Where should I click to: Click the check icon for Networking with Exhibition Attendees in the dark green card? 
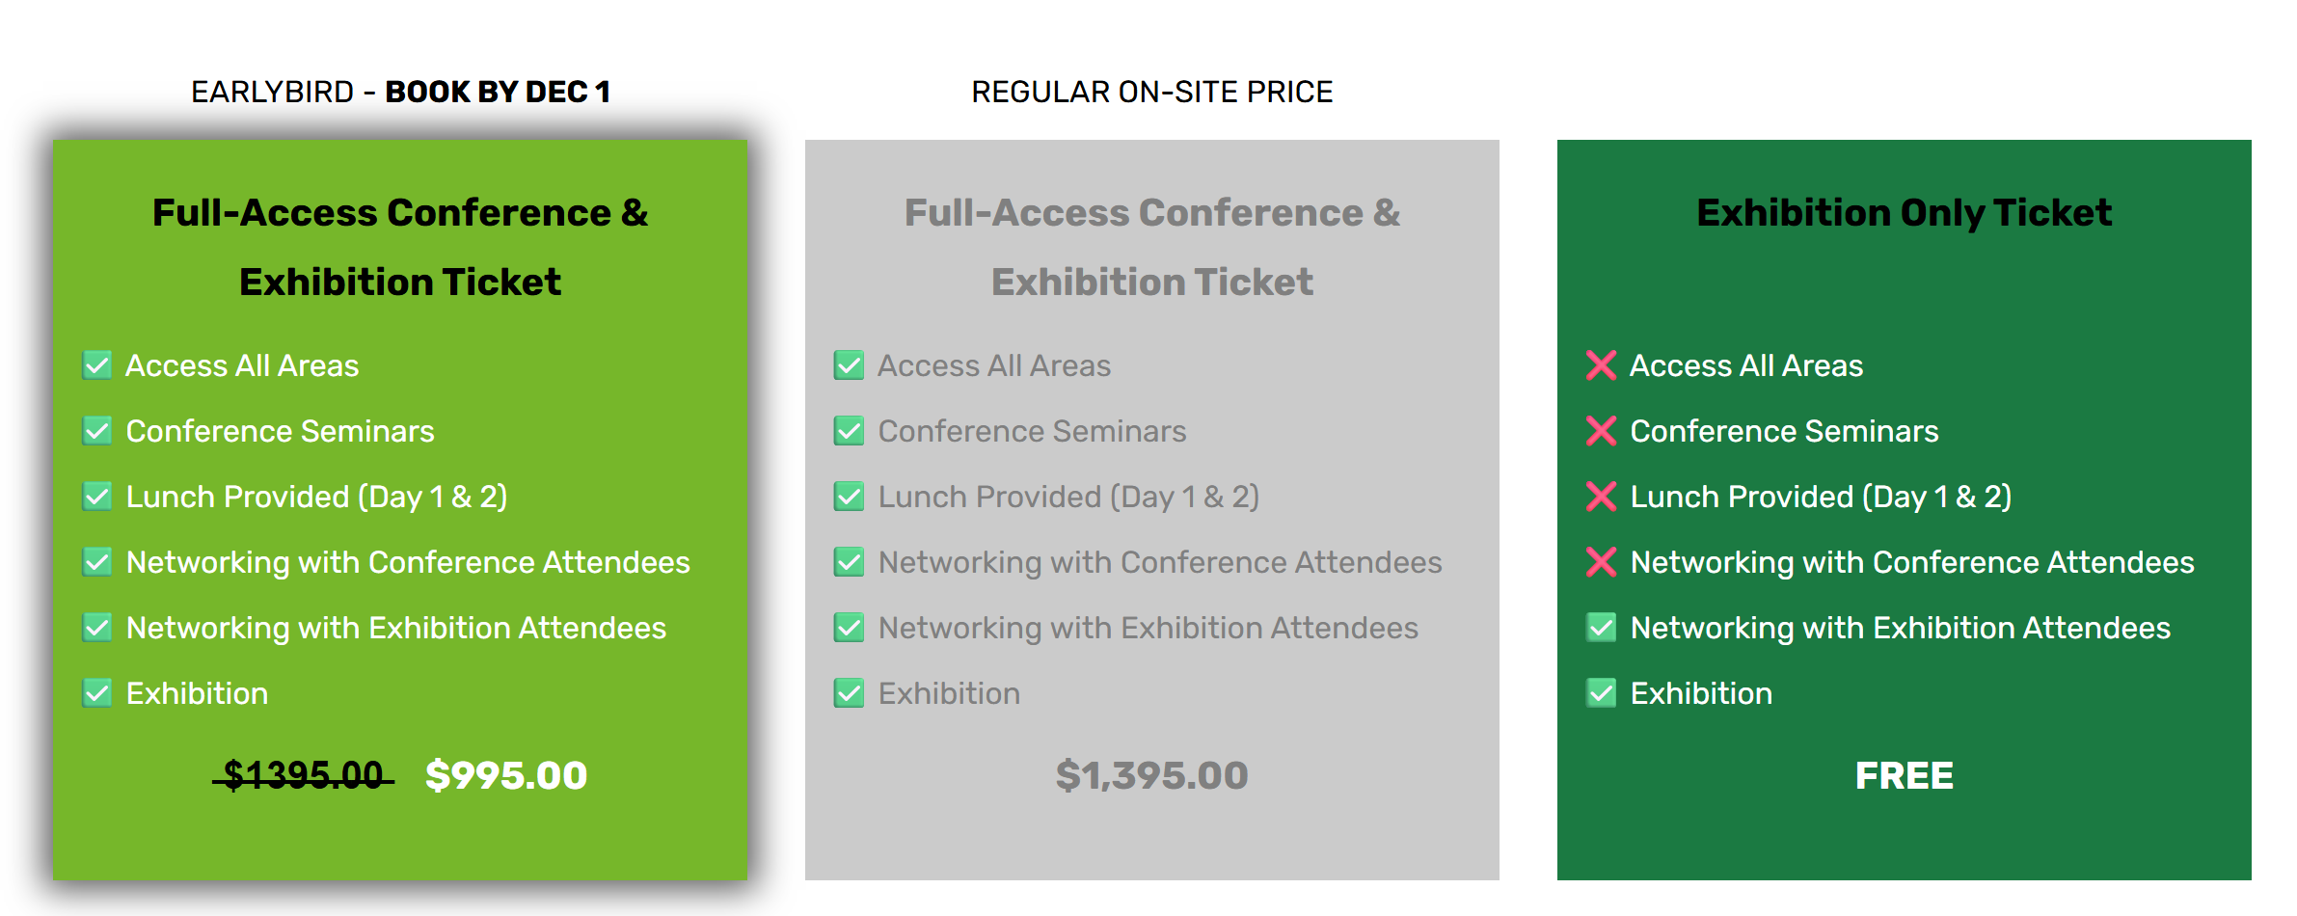tap(1601, 628)
